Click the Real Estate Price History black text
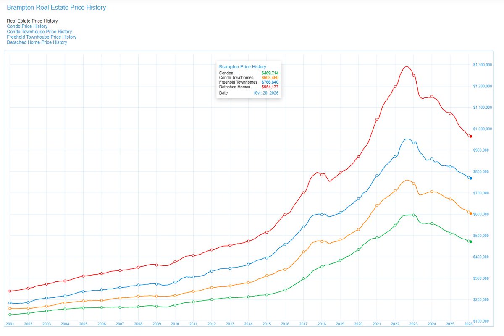Screen dimensions: 504x336 [x=32, y=21]
